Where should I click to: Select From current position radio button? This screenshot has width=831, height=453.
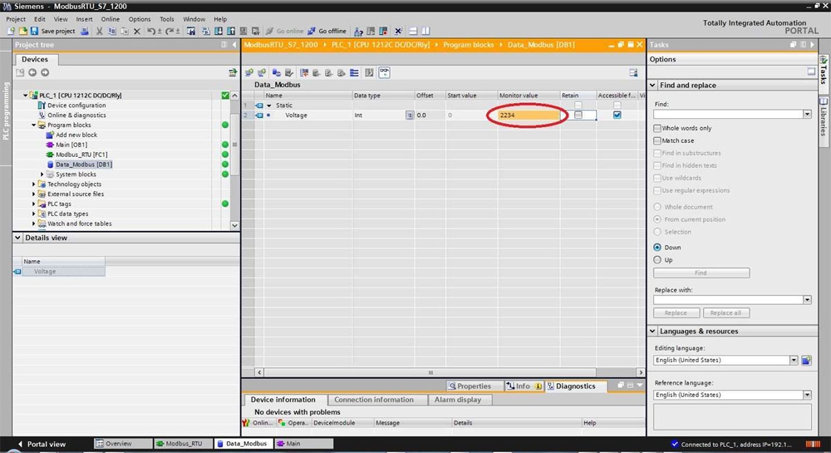657,220
